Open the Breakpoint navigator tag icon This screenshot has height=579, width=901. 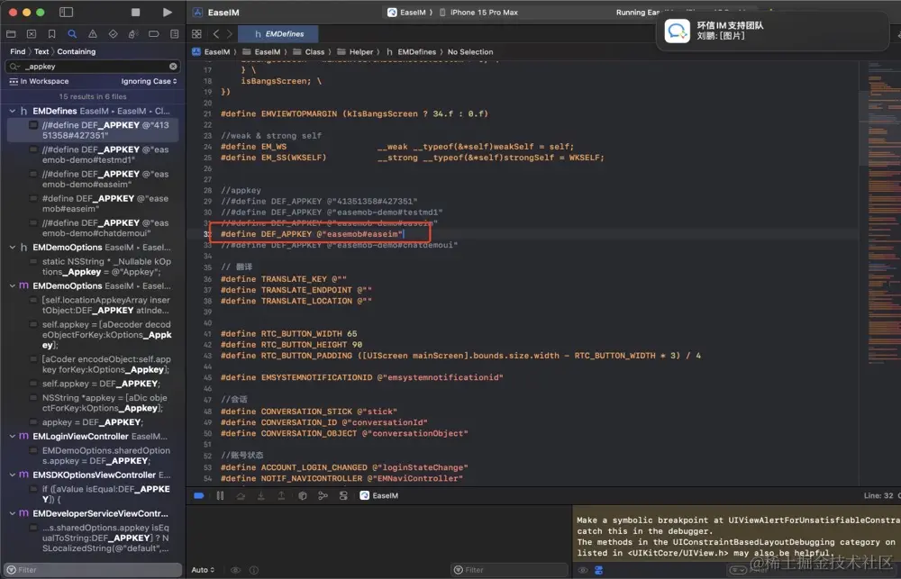pos(153,34)
